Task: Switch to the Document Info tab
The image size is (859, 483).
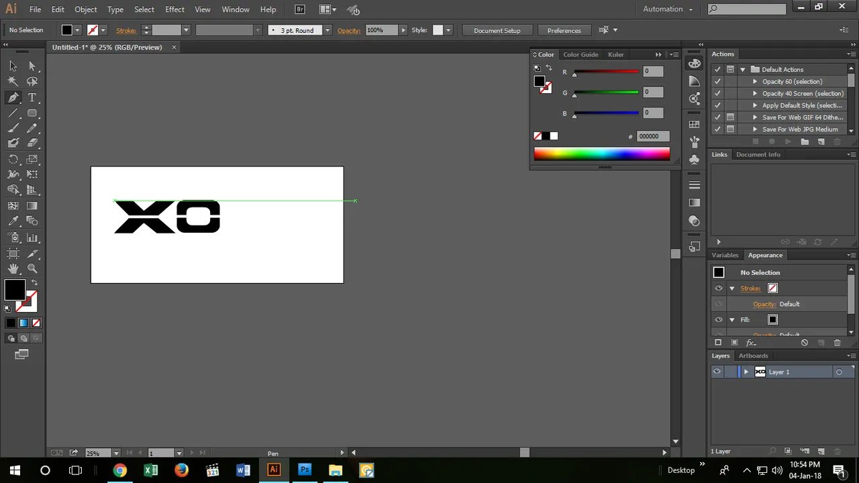Action: point(758,154)
